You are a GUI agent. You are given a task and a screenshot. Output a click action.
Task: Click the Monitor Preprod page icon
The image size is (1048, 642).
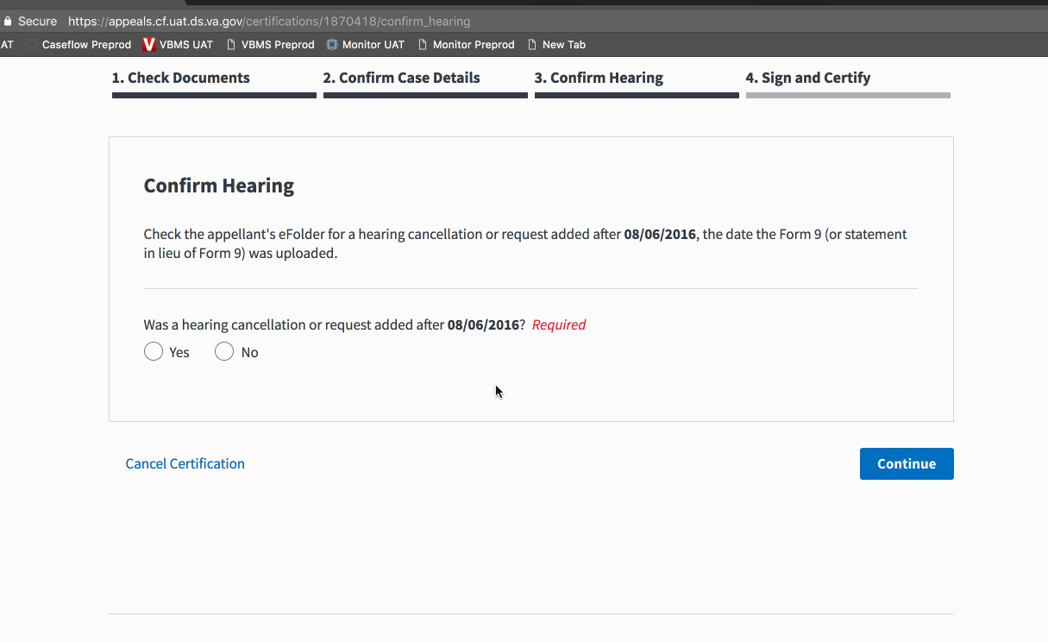423,45
